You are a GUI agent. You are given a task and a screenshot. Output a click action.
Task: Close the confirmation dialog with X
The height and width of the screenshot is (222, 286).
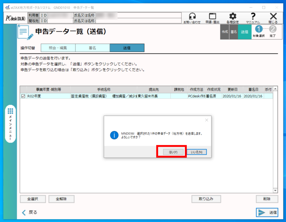[x=206, y=120]
